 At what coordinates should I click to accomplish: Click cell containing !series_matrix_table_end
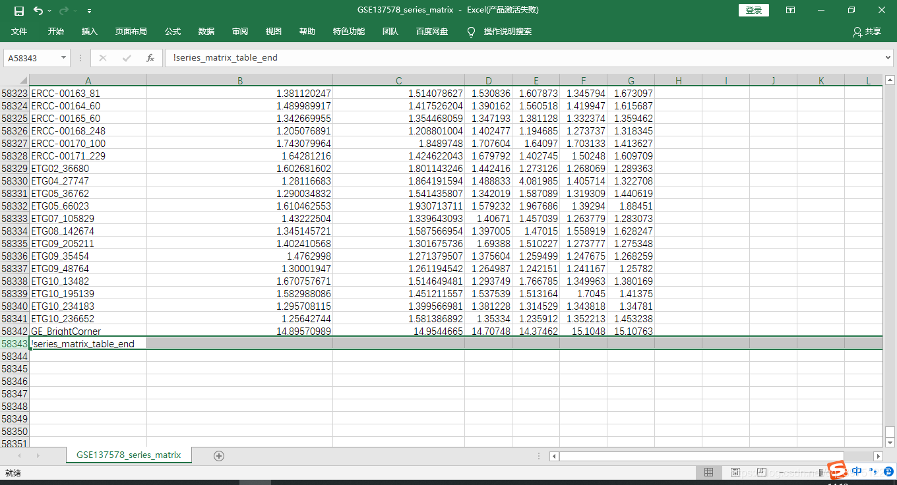(x=88, y=344)
